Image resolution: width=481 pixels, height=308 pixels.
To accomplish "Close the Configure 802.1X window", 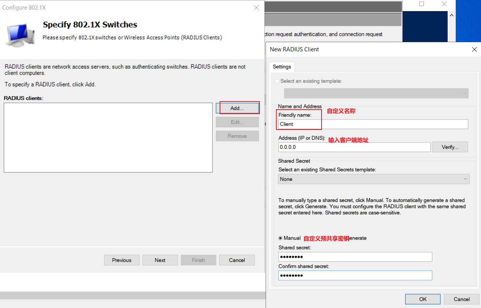I will point(256,8).
